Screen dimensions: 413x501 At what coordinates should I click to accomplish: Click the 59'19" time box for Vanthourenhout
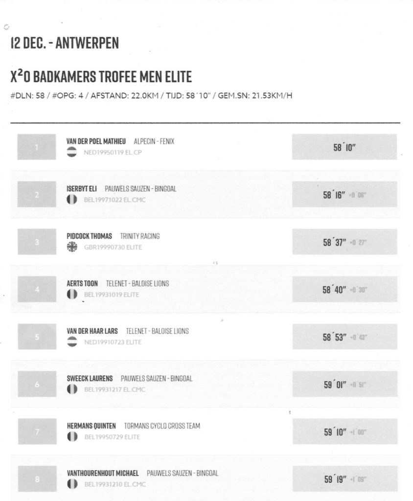point(344,479)
